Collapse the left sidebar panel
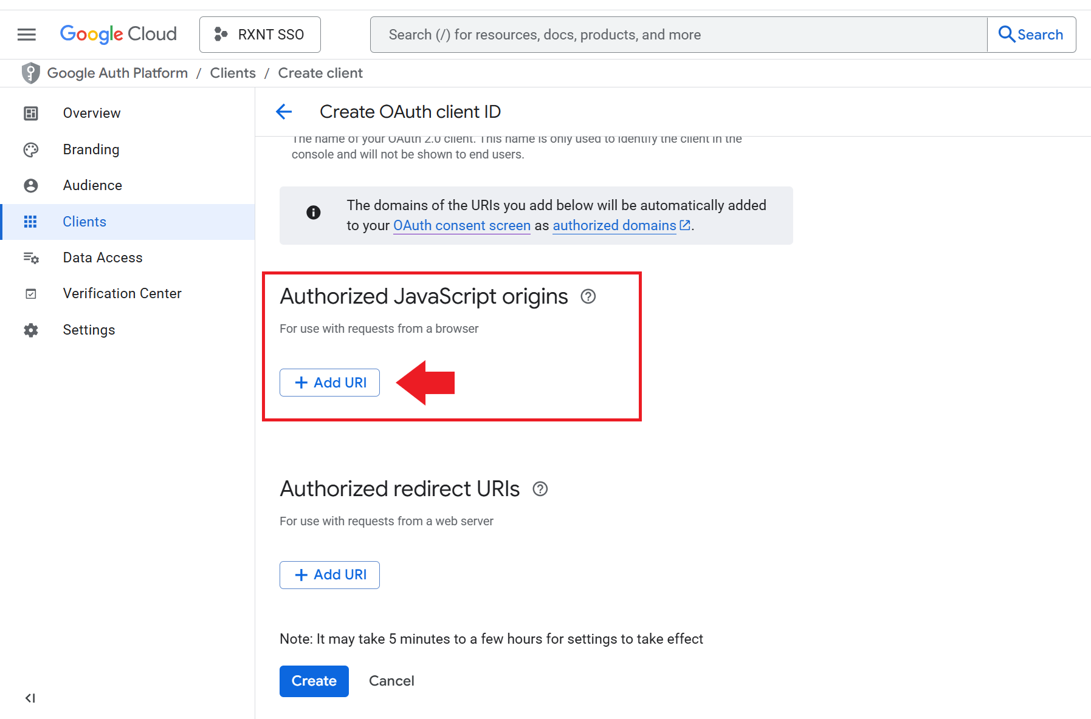This screenshot has height=719, width=1091. click(30, 698)
